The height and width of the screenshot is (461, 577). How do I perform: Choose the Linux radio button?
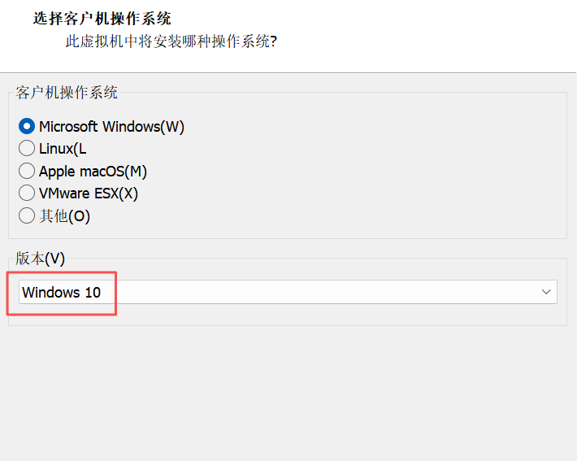coord(27,149)
